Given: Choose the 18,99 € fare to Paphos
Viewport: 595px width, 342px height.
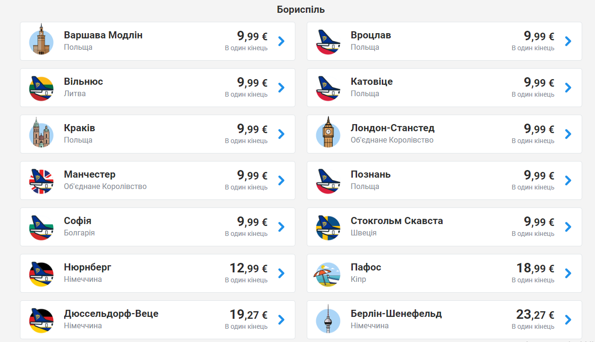Looking at the screenshot, I should (x=535, y=269).
